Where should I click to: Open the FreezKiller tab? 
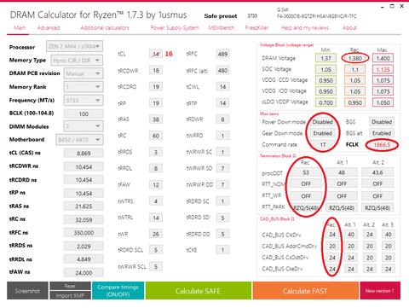pyautogui.click(x=256, y=28)
